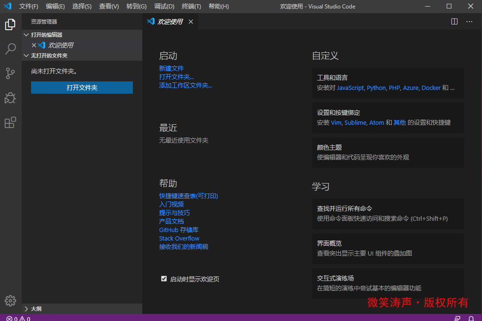Viewport: 482px width, 321px height.
Task: Open the 选择(S) menu
Action: pyautogui.click(x=82, y=7)
